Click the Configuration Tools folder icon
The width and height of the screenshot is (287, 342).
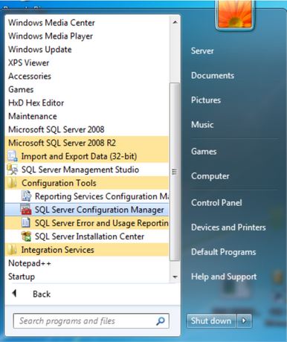click(12, 183)
